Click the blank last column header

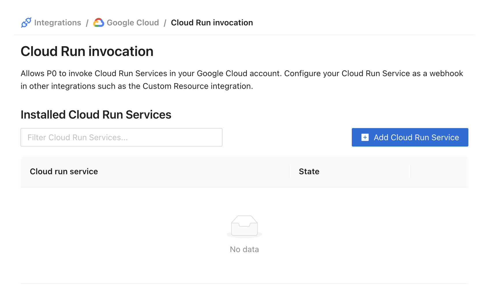pyautogui.click(x=439, y=171)
